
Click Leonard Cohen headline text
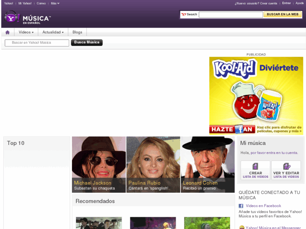coord(200,183)
